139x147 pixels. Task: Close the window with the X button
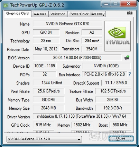pyautogui.click(x=128, y=4)
